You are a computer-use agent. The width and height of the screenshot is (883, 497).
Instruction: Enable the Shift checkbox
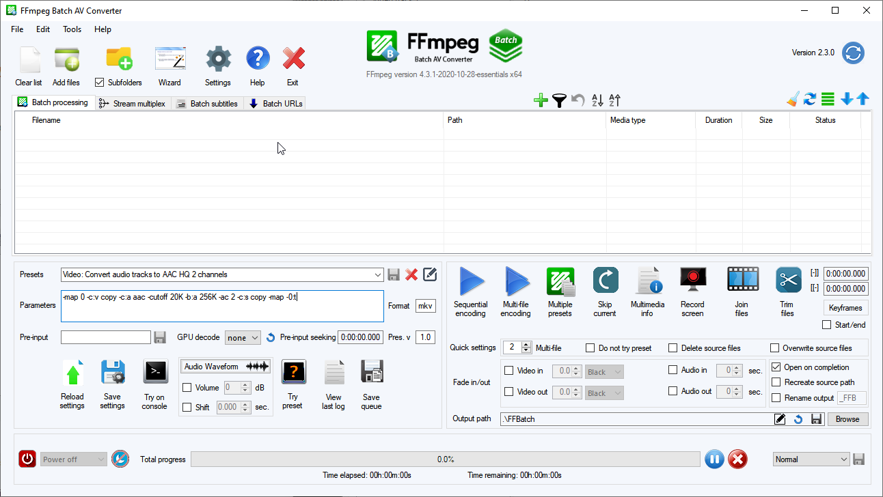pyautogui.click(x=187, y=407)
